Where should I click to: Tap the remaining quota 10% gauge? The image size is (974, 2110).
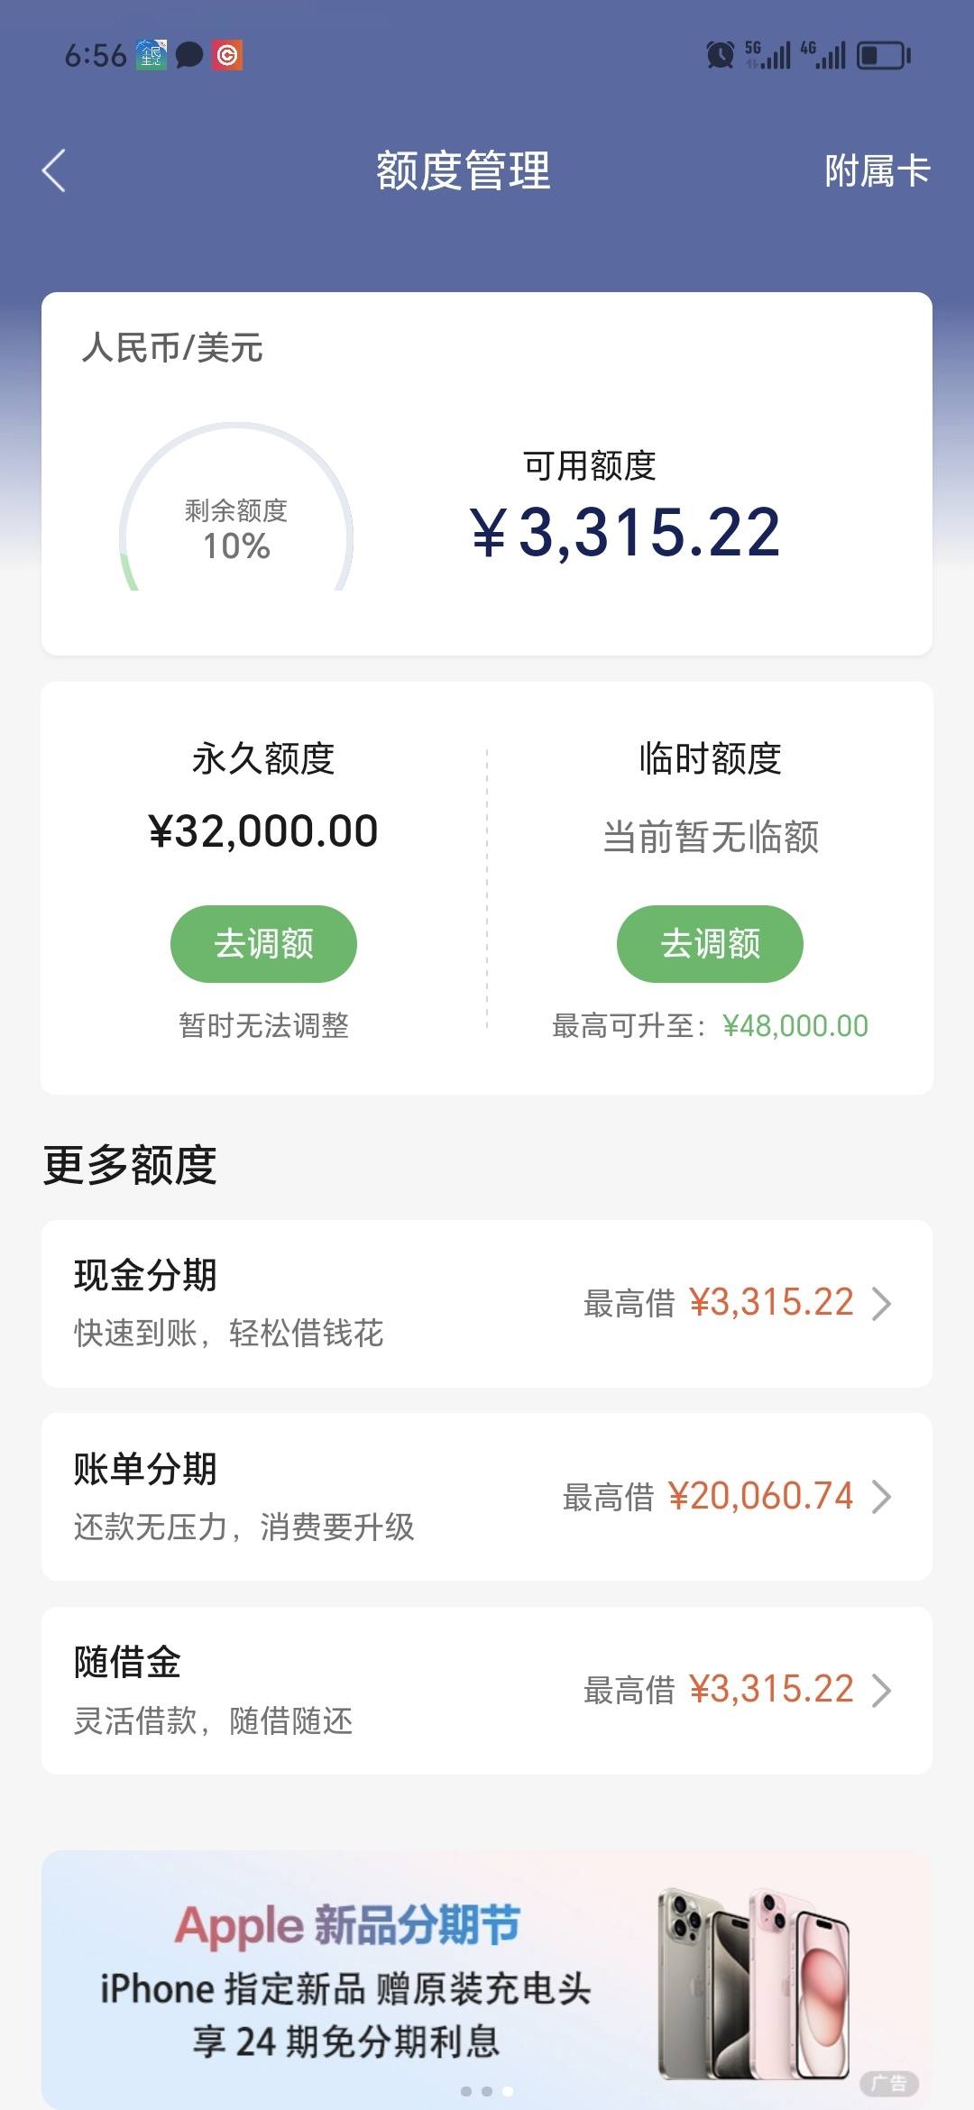[236, 508]
